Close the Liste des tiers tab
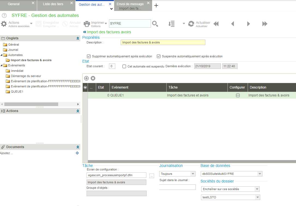 tap(72, 3)
